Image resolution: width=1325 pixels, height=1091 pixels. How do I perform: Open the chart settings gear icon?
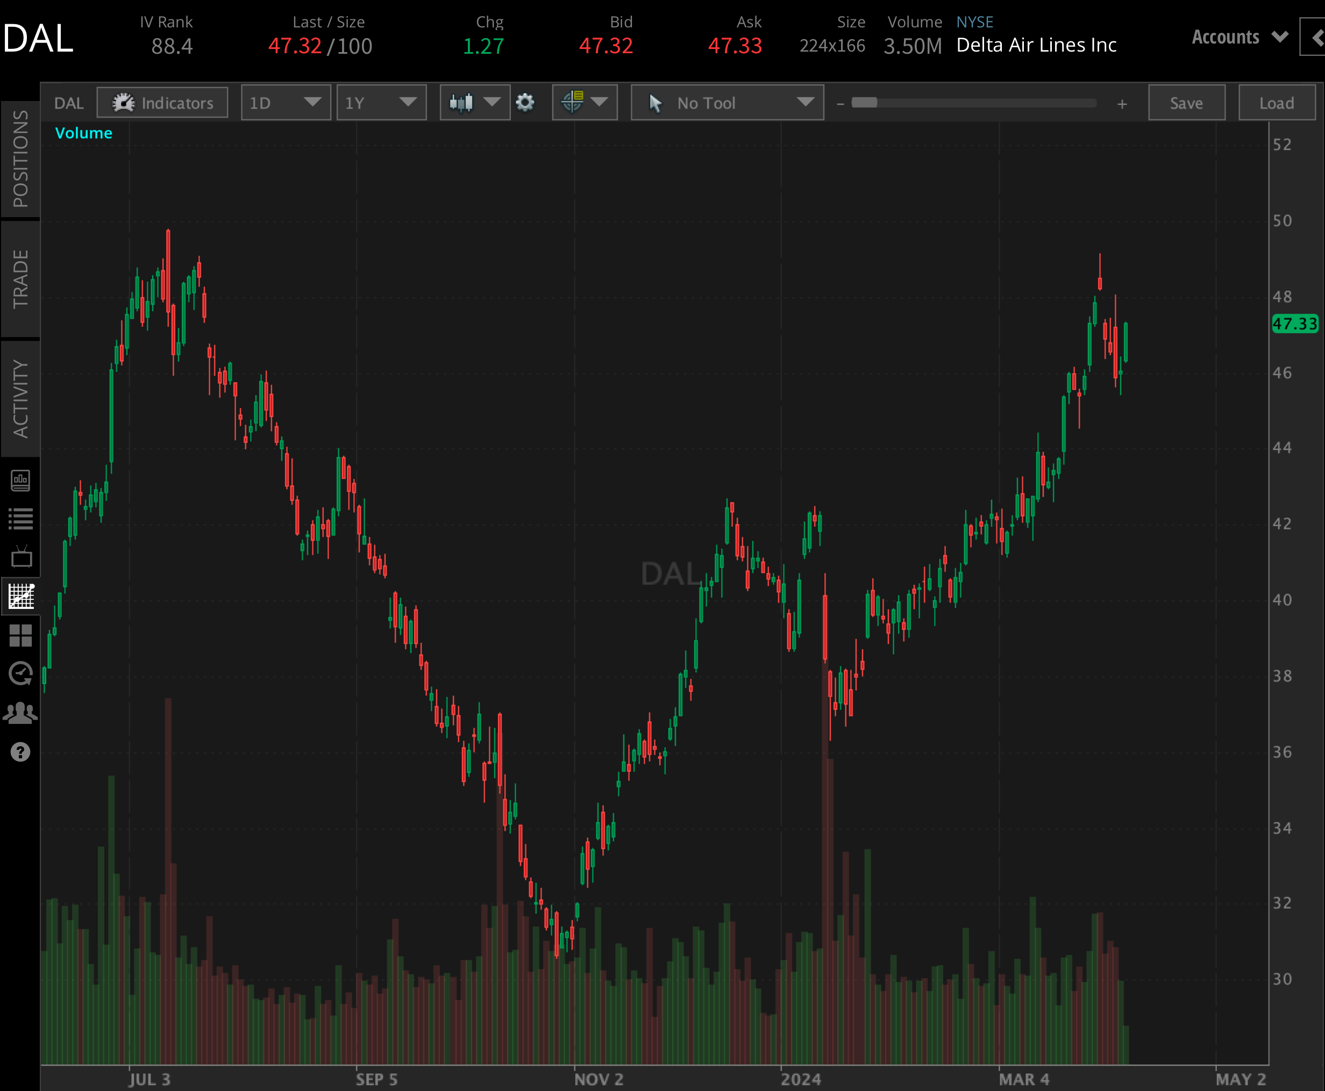click(527, 103)
